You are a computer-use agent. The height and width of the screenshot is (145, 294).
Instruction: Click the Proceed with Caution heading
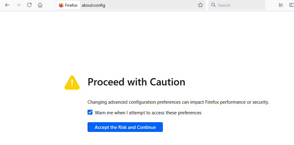point(136,82)
